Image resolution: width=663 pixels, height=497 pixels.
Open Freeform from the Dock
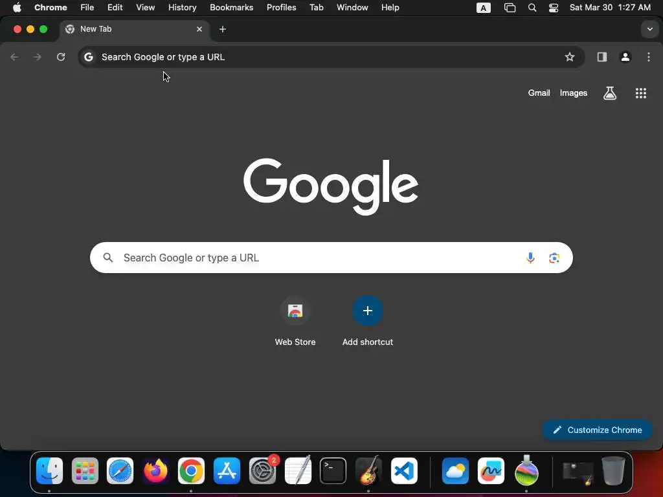pos(491,471)
